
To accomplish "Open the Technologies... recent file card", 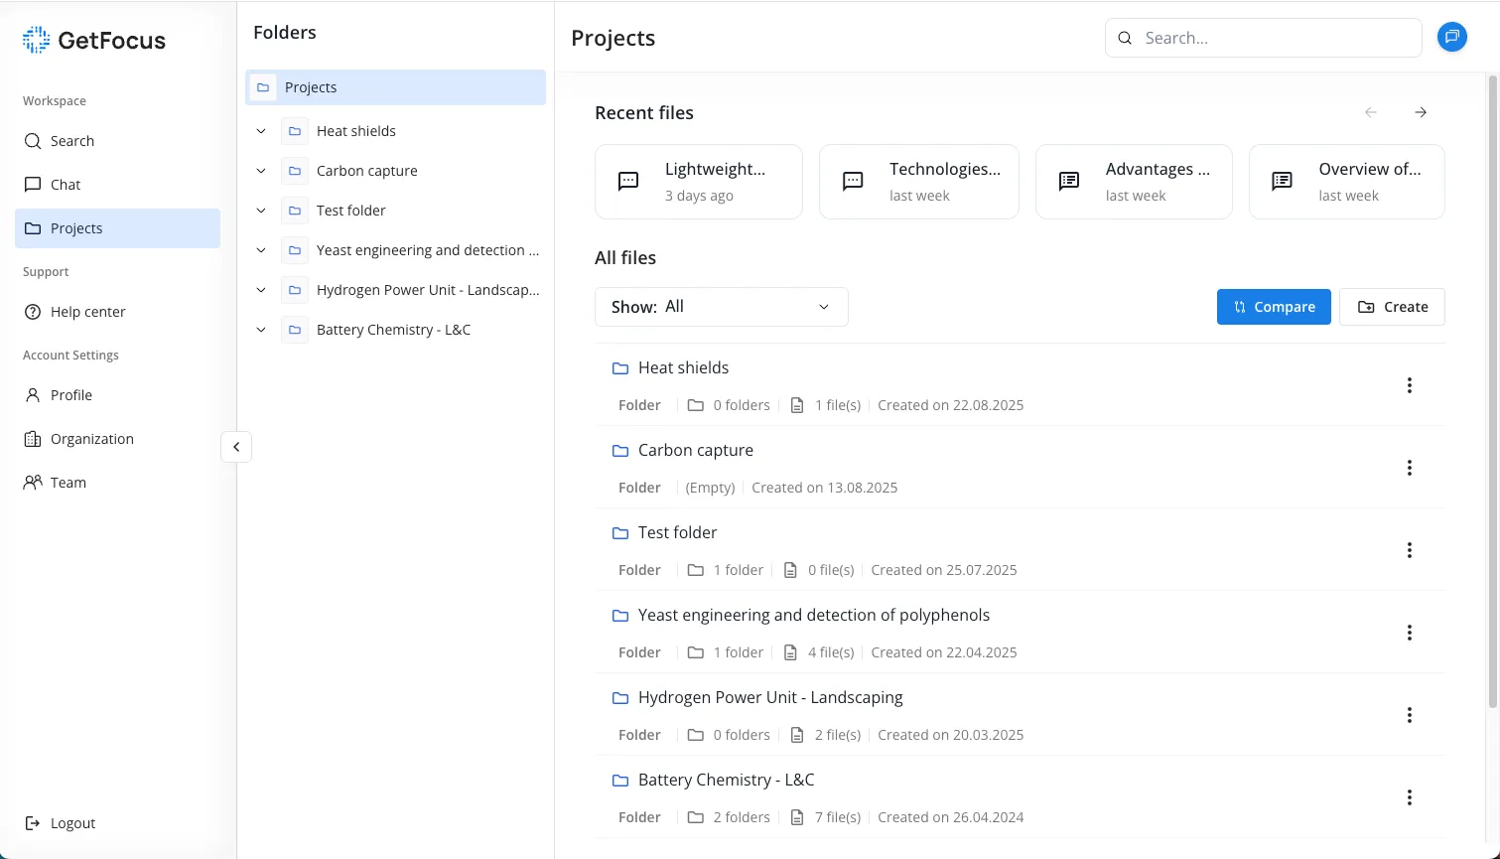I will click(919, 182).
